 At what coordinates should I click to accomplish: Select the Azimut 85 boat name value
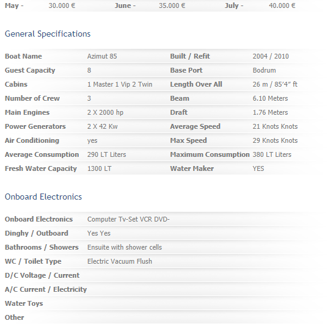click(x=102, y=56)
